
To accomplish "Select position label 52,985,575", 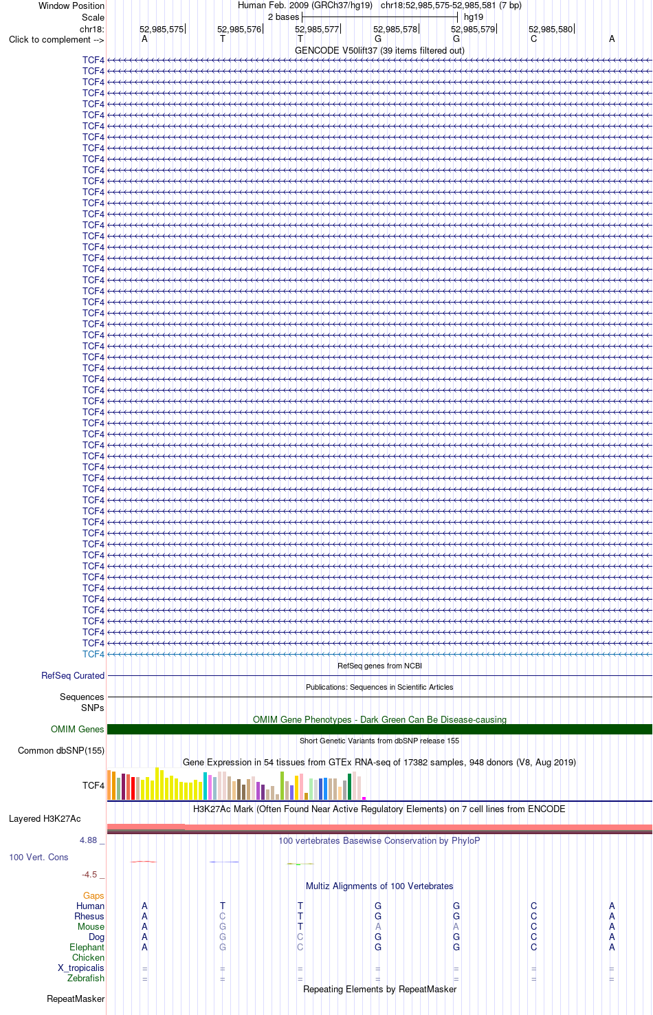I will (x=162, y=30).
